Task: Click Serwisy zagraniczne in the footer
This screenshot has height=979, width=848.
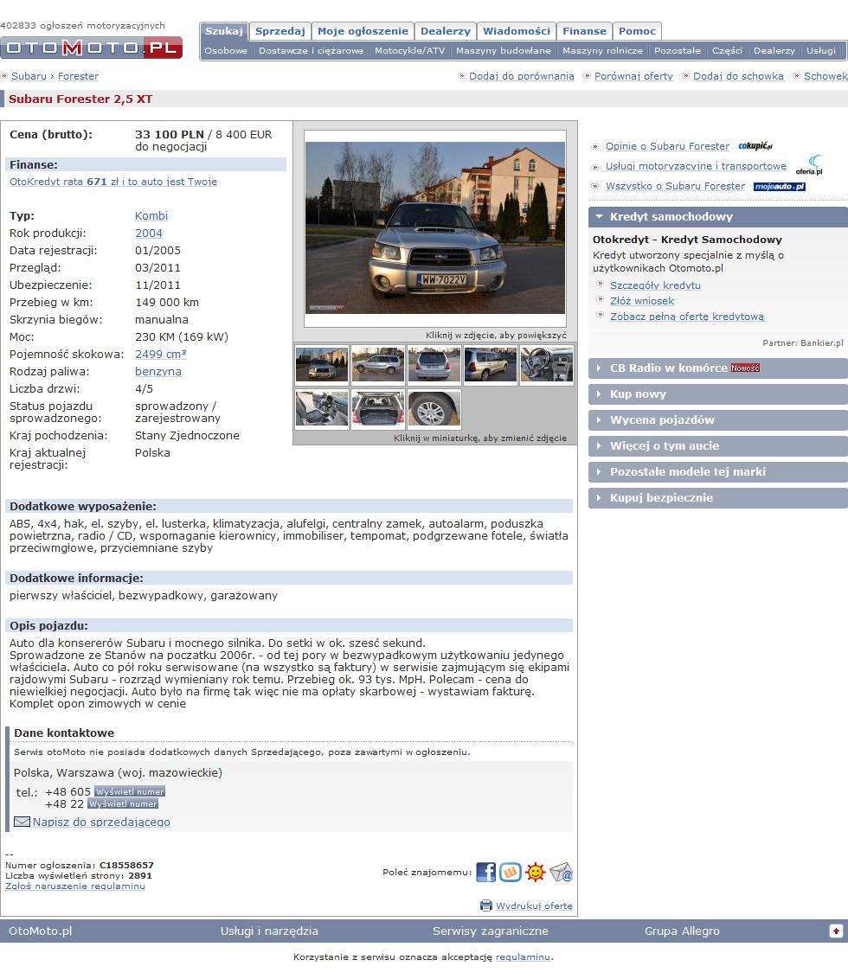Action: (491, 931)
